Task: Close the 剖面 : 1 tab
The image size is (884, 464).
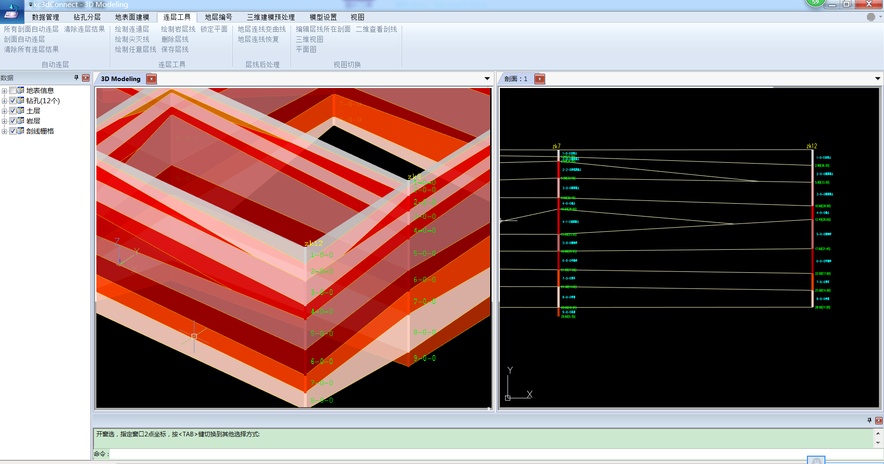Action: (x=540, y=79)
